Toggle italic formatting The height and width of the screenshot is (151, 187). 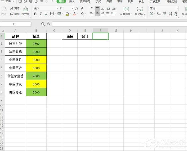pos(41,14)
